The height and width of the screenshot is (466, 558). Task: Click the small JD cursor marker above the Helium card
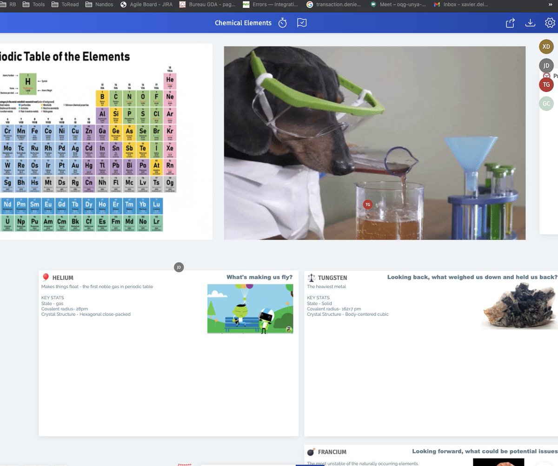pyautogui.click(x=179, y=267)
